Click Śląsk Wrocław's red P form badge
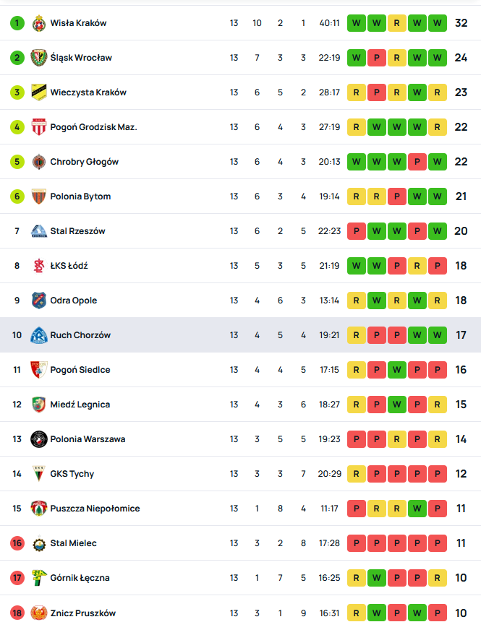 377,58
